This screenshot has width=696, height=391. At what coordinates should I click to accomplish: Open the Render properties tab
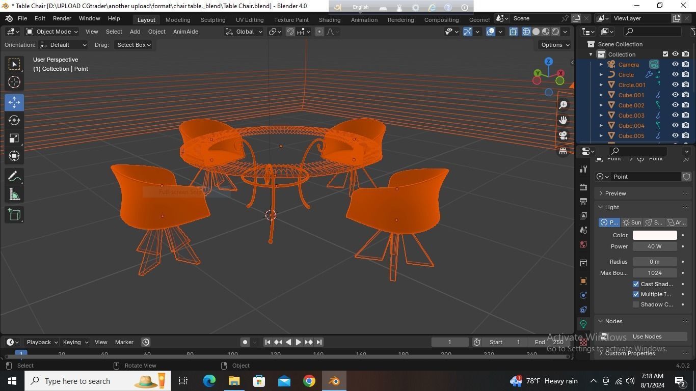pyautogui.click(x=583, y=187)
